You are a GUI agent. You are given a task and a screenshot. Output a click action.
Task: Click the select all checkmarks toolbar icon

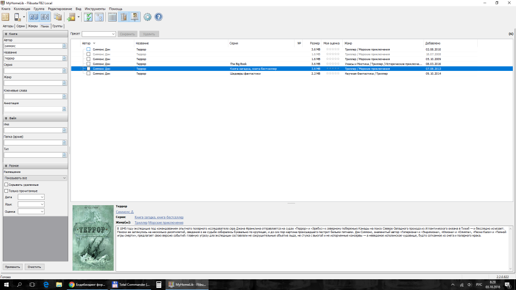(88, 17)
